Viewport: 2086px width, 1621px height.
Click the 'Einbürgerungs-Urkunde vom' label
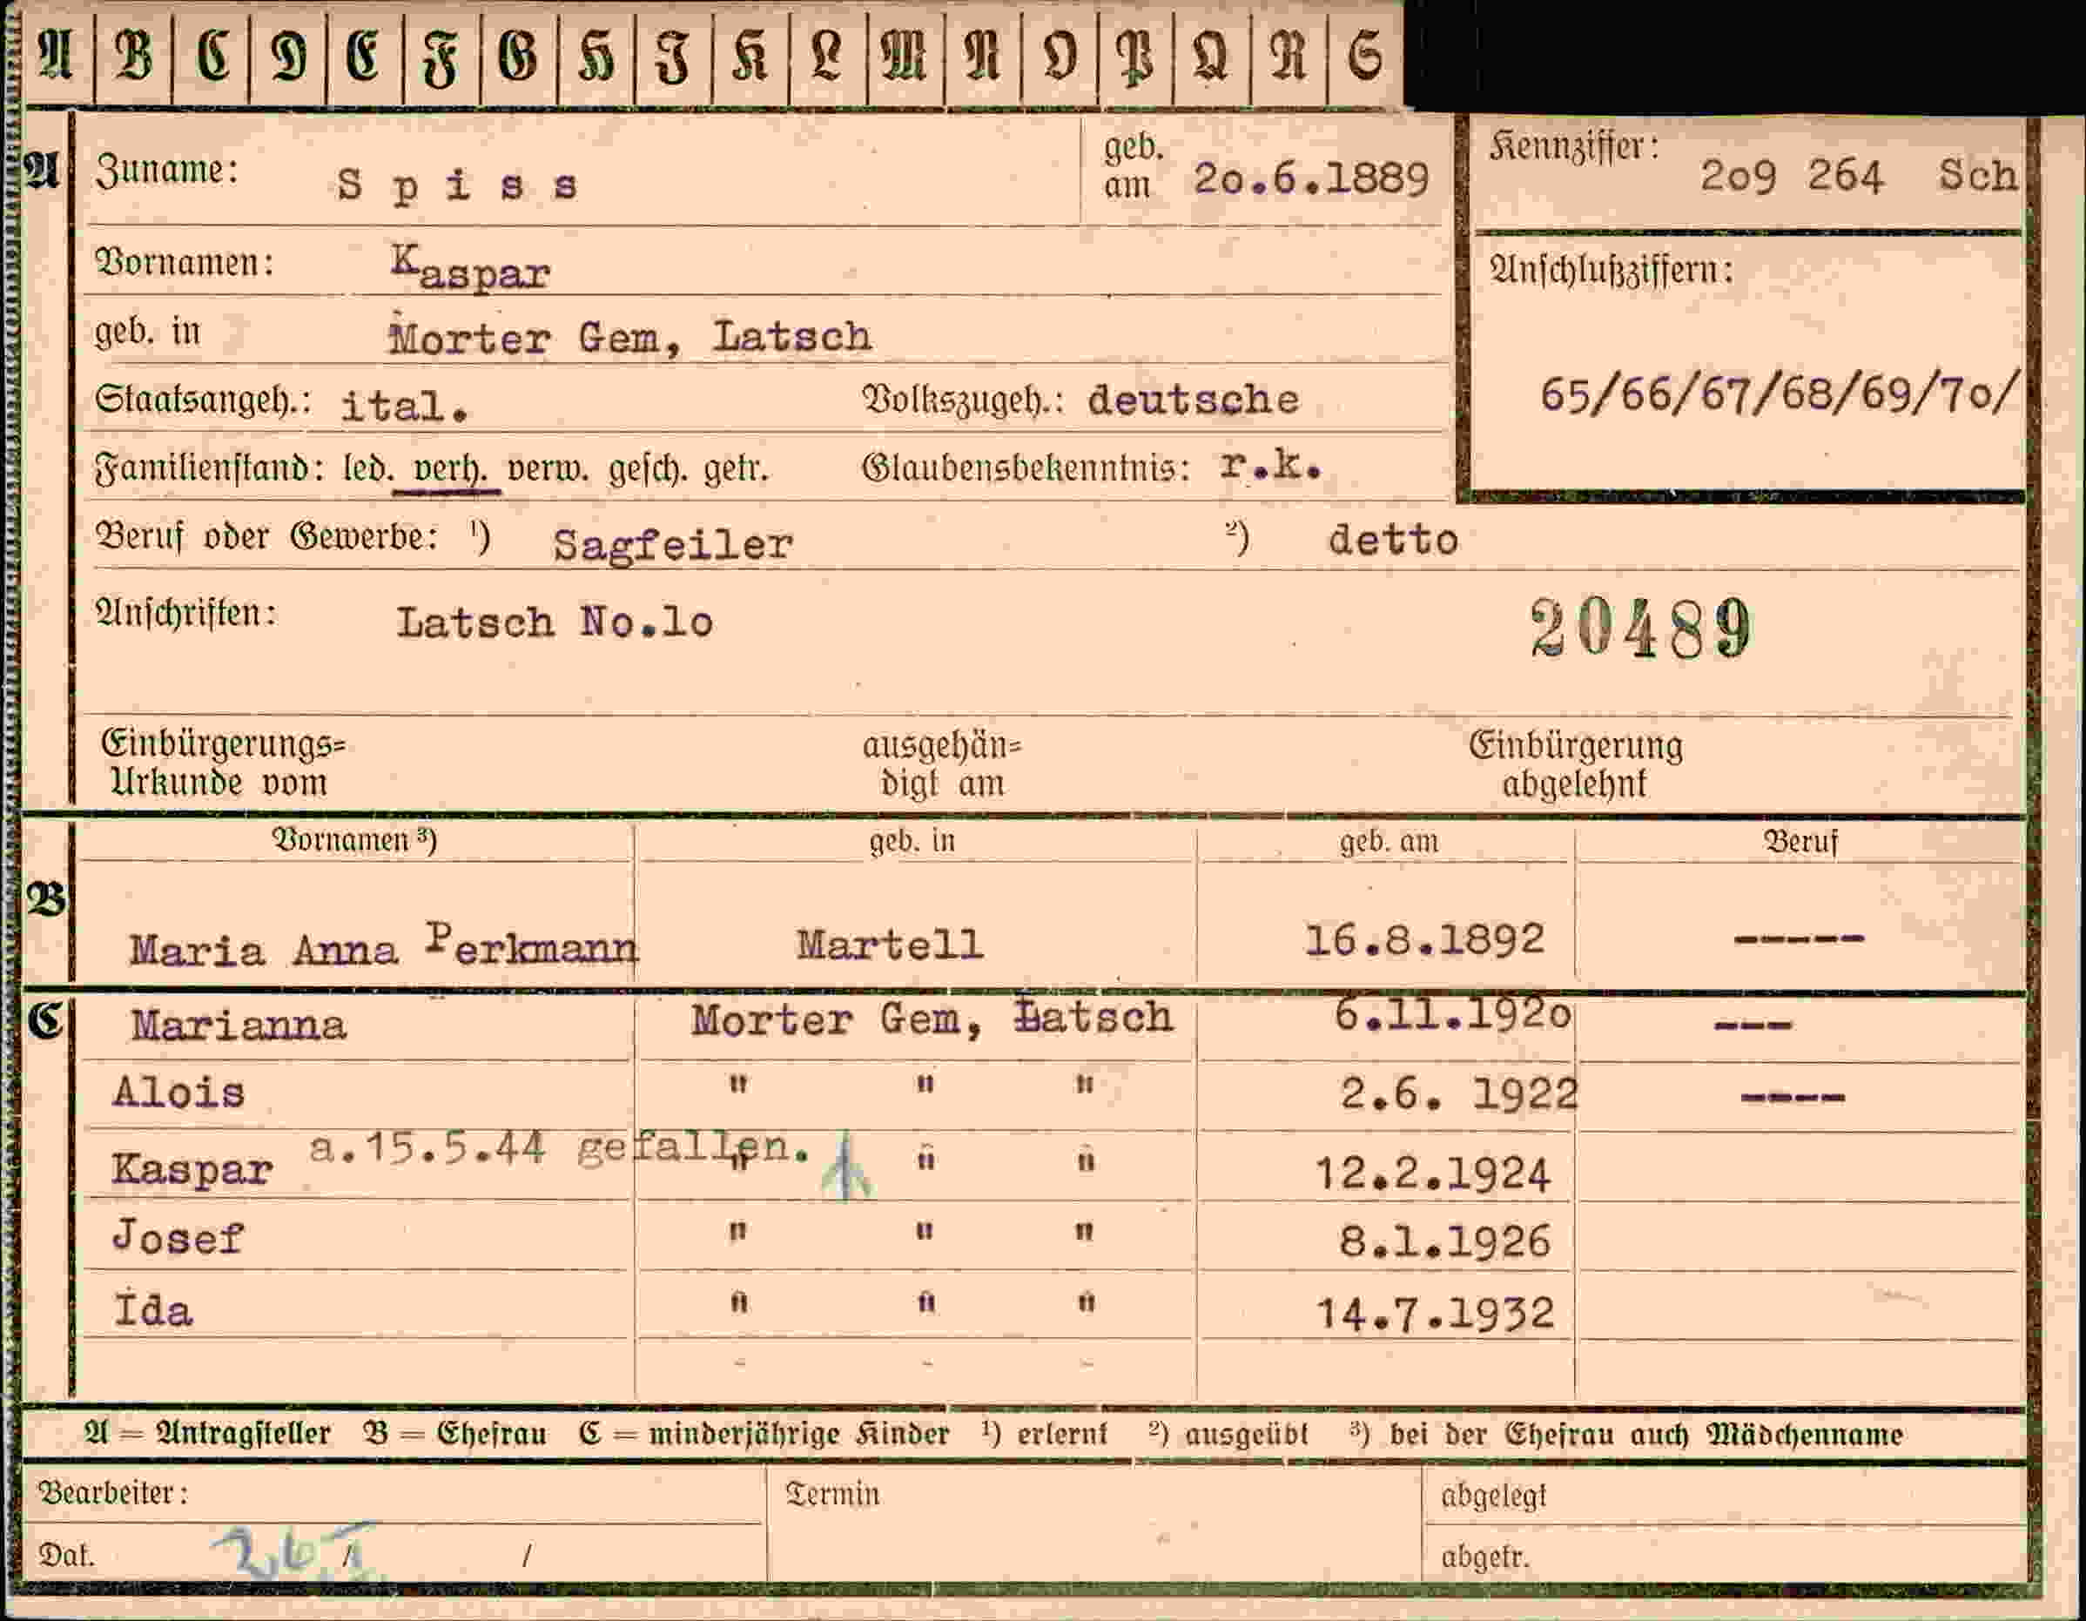point(223,764)
